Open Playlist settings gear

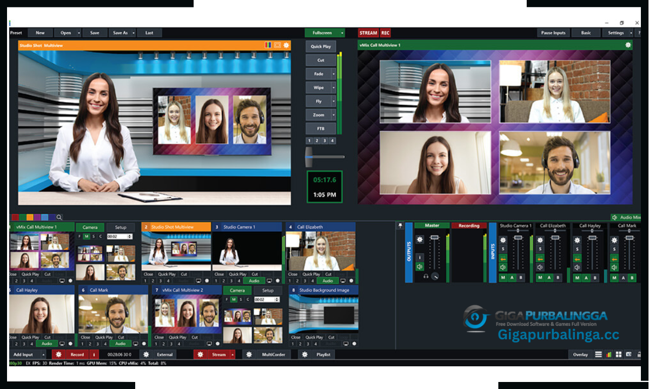[x=305, y=354]
